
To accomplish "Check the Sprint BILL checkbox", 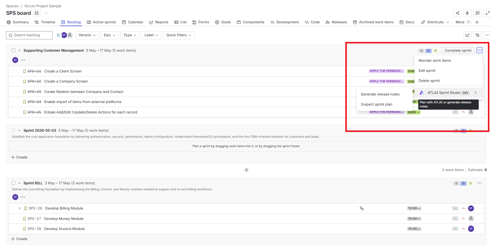I will click(x=14, y=183).
